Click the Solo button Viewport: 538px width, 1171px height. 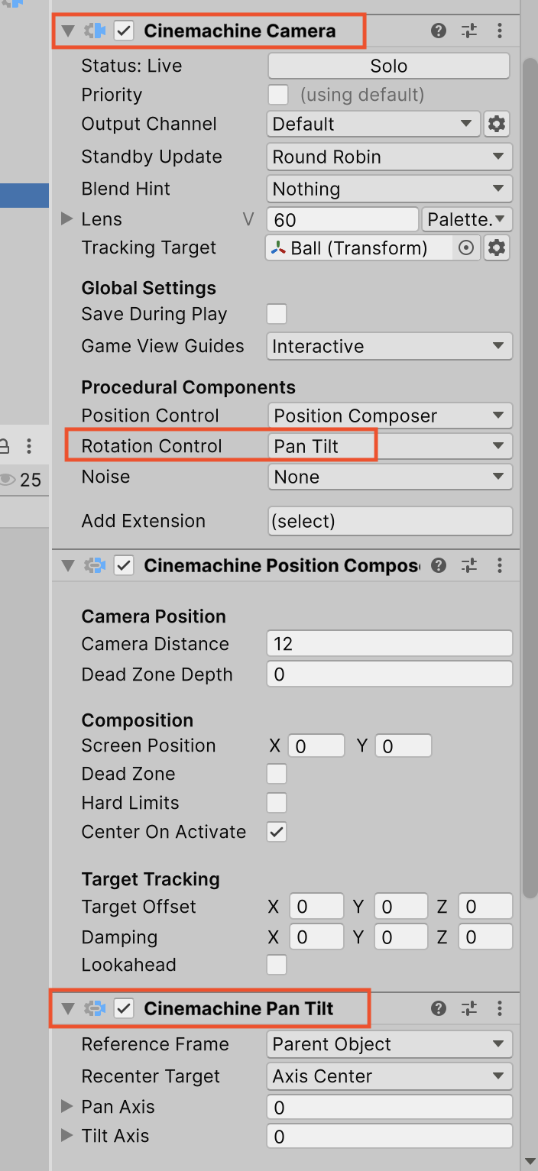point(388,66)
